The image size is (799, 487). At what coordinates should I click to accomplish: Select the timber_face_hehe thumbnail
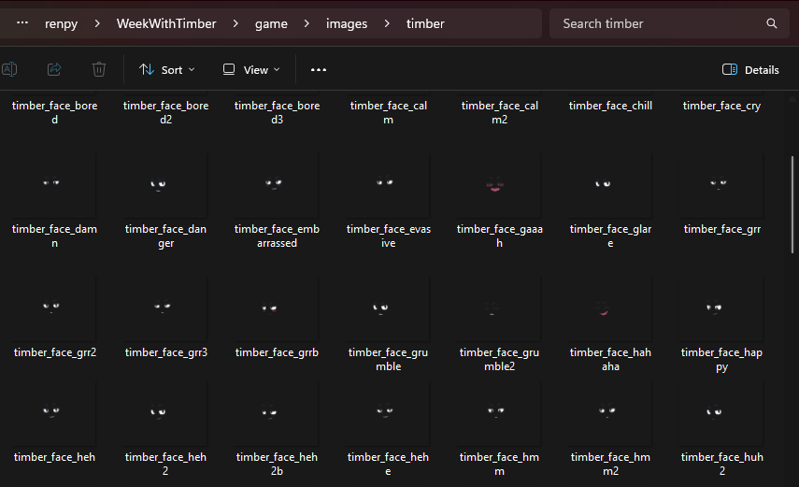click(389, 413)
